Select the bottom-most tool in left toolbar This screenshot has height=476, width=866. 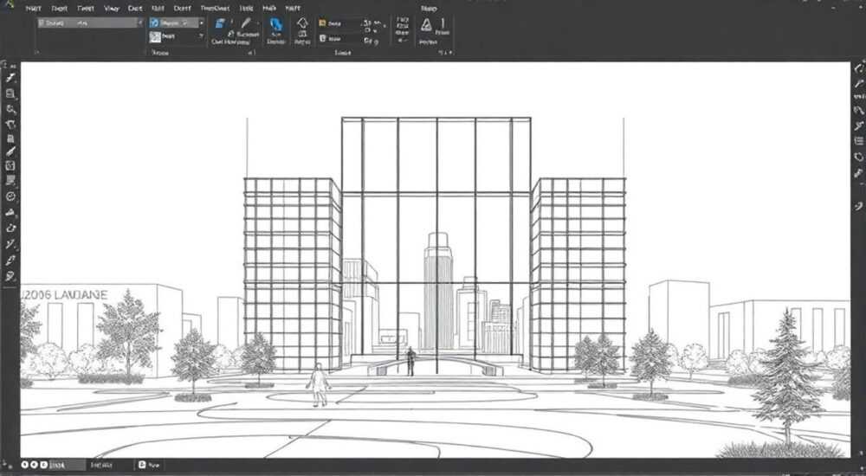tap(10, 276)
